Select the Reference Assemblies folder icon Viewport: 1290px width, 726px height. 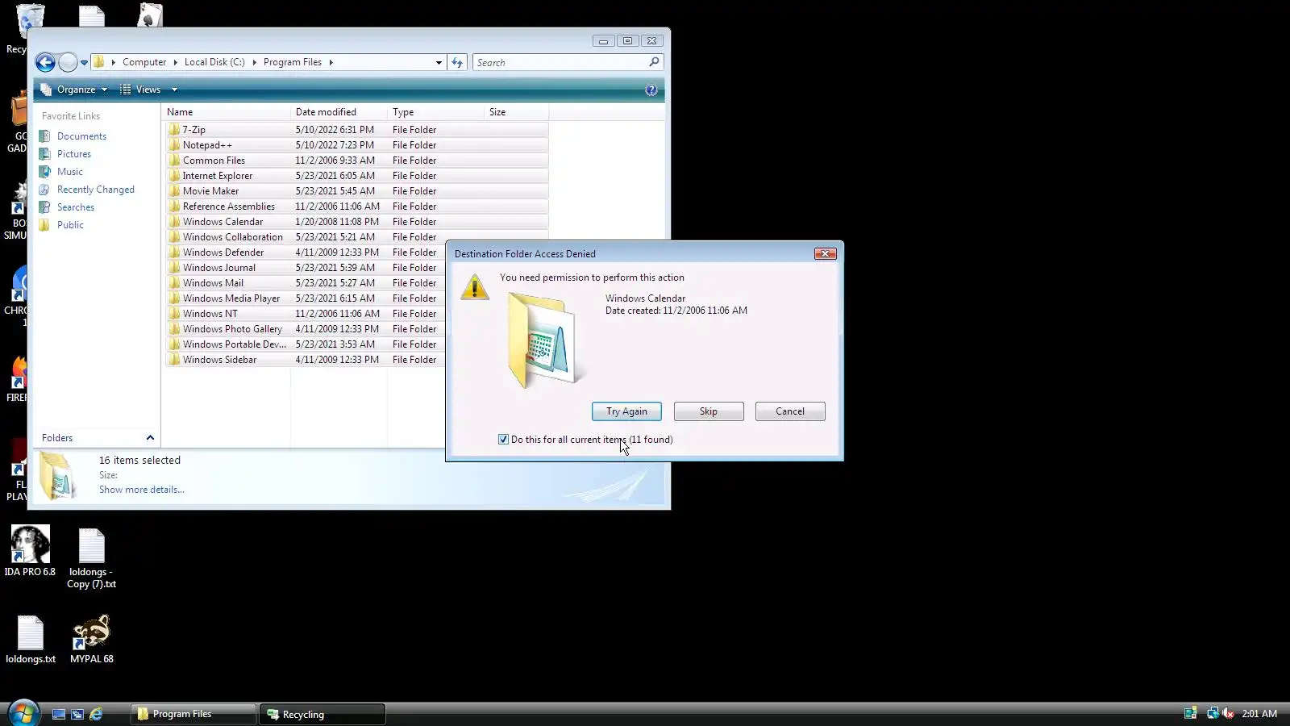(x=174, y=207)
